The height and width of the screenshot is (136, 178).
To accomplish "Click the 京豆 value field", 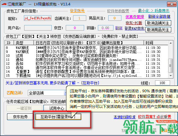I will [75, 28].
